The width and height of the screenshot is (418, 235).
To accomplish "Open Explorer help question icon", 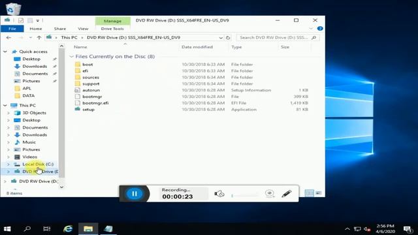I will coord(320,29).
